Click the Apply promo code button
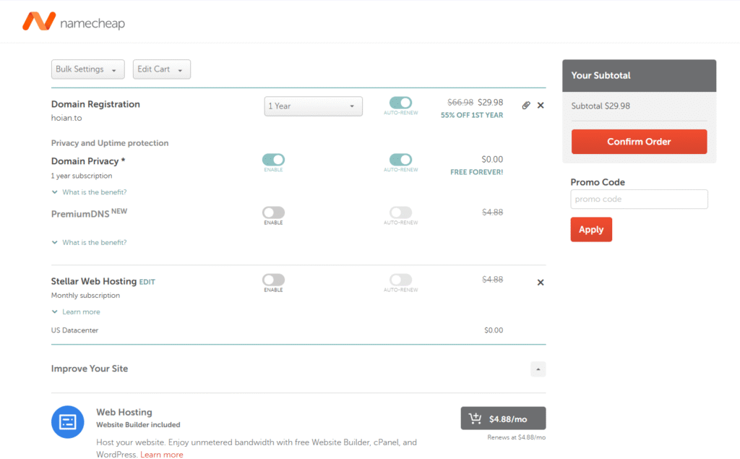The height and width of the screenshot is (459, 740). click(x=590, y=230)
